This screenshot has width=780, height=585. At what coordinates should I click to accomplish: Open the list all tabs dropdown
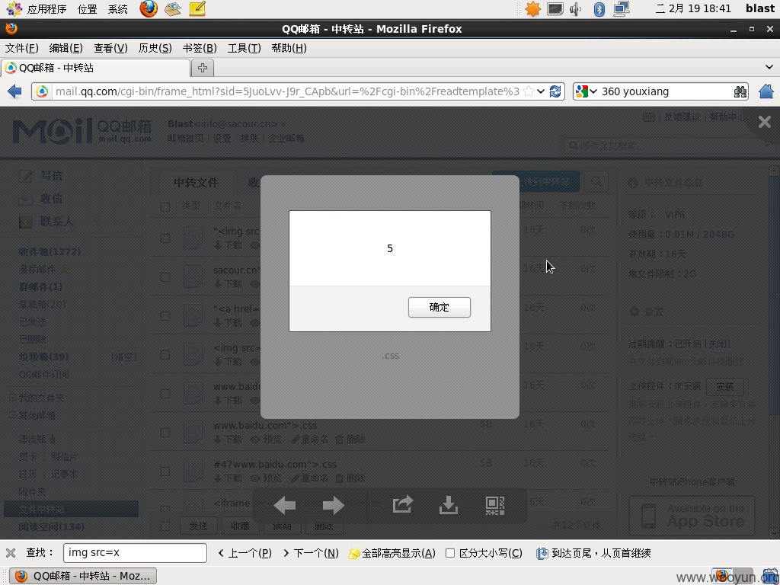pos(769,67)
